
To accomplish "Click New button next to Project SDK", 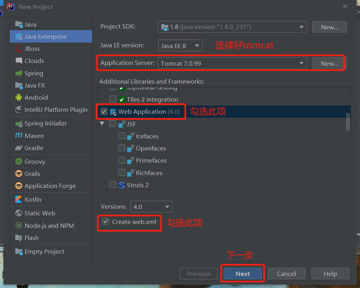I will 330,27.
